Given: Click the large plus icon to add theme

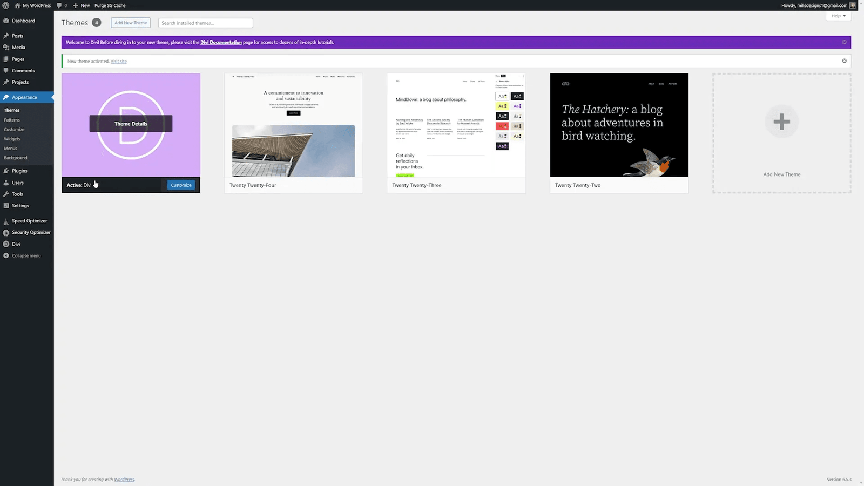Looking at the screenshot, I should [781, 122].
